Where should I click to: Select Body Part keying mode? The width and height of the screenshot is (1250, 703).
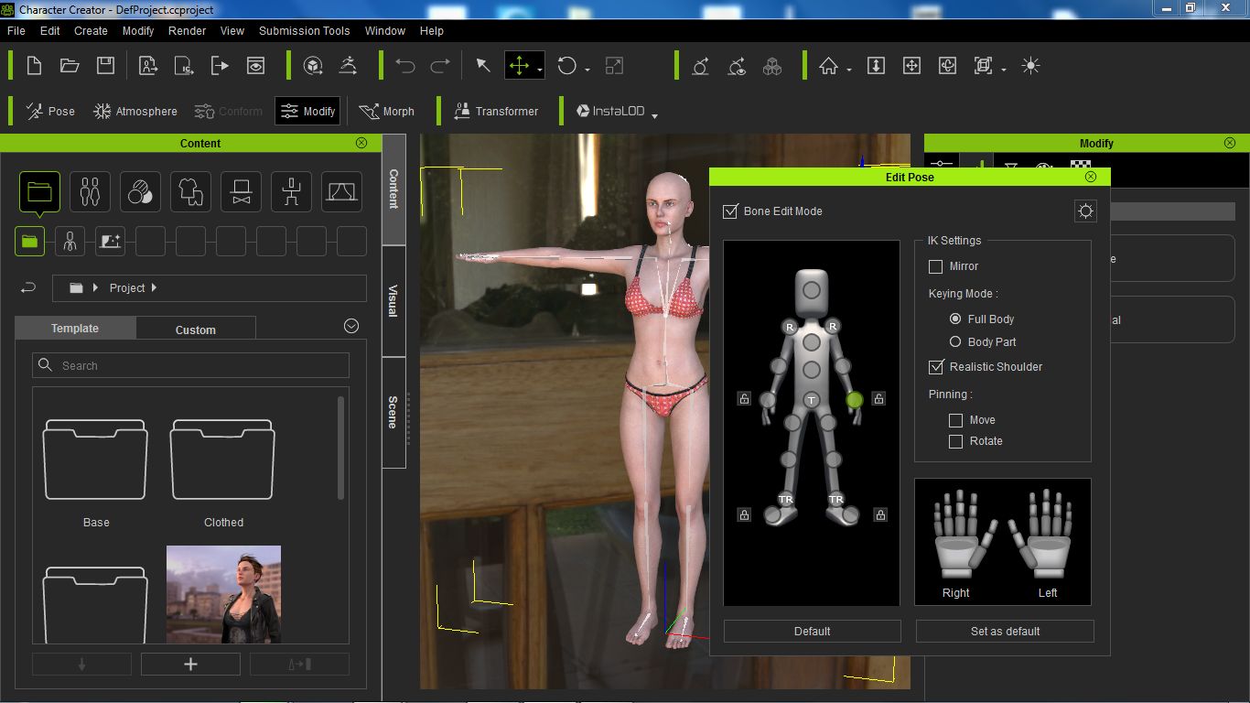pos(955,341)
